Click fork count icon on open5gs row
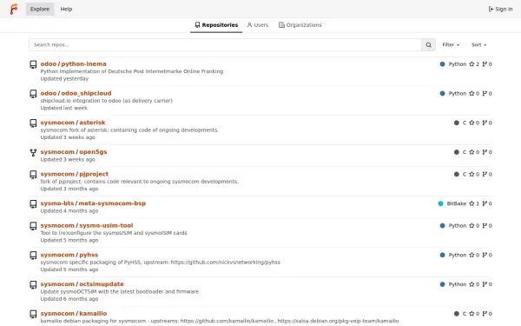The image size is (521, 326). click(x=485, y=152)
